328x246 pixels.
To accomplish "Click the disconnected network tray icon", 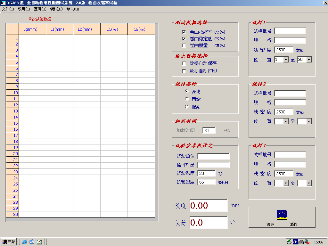I will tap(307, 242).
